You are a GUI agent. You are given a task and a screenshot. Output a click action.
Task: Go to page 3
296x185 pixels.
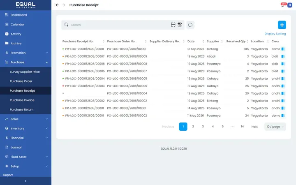(203, 127)
